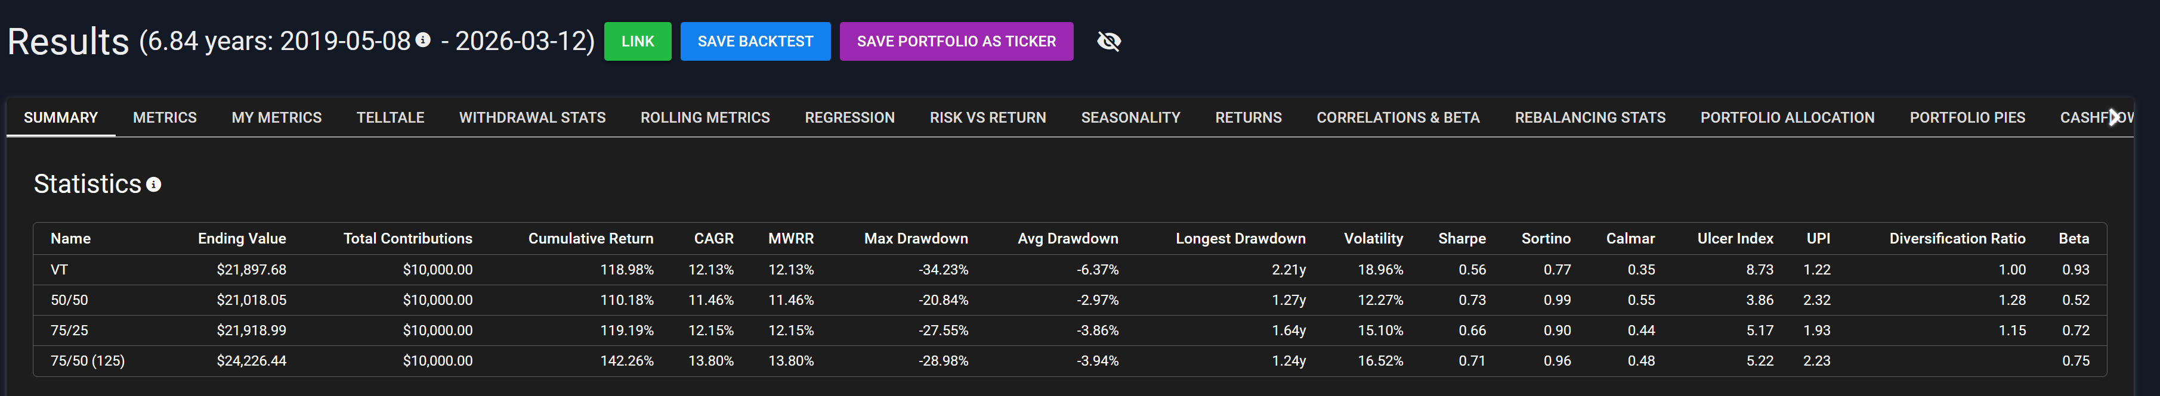
Task: Click the info icon next to Statistics
Action: tap(153, 184)
